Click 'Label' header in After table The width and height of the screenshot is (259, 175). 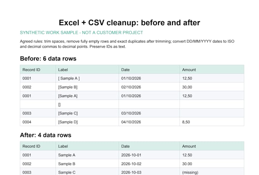click(x=87, y=146)
